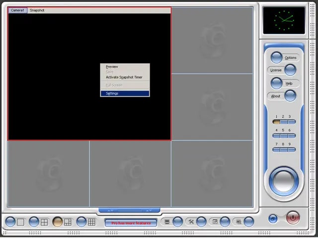Image resolution: width=318 pixels, height=238 pixels.
Task: Open the License button
Action: click(x=290, y=70)
